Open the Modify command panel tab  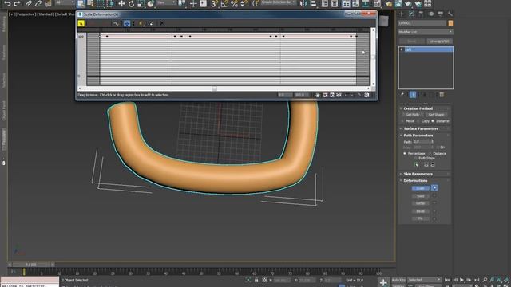click(x=411, y=14)
